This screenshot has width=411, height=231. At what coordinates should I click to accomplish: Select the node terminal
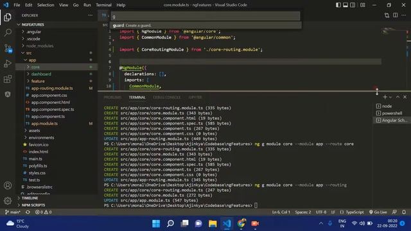point(391,106)
